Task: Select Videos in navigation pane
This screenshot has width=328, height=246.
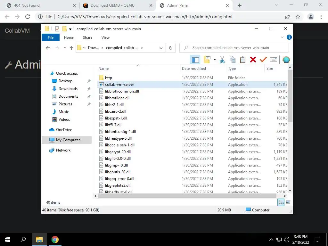Action: click(x=64, y=119)
